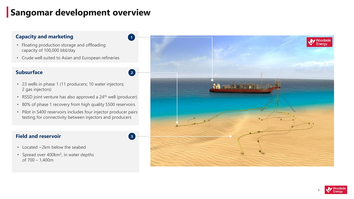Click the callout dot near the FPSO vessel
354x199 pixels.
click(212, 80)
